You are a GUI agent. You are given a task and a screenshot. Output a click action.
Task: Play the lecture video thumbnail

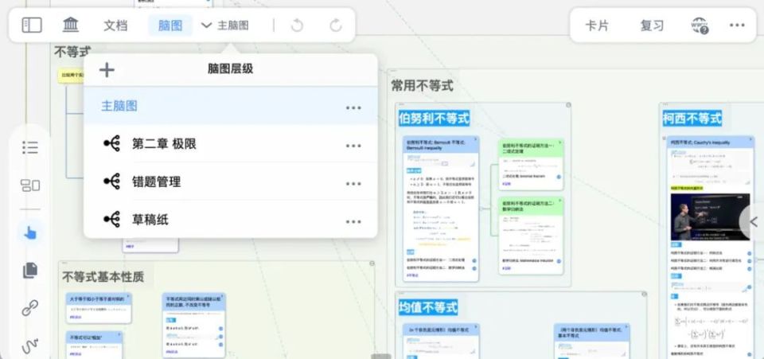pyautogui.click(x=710, y=217)
